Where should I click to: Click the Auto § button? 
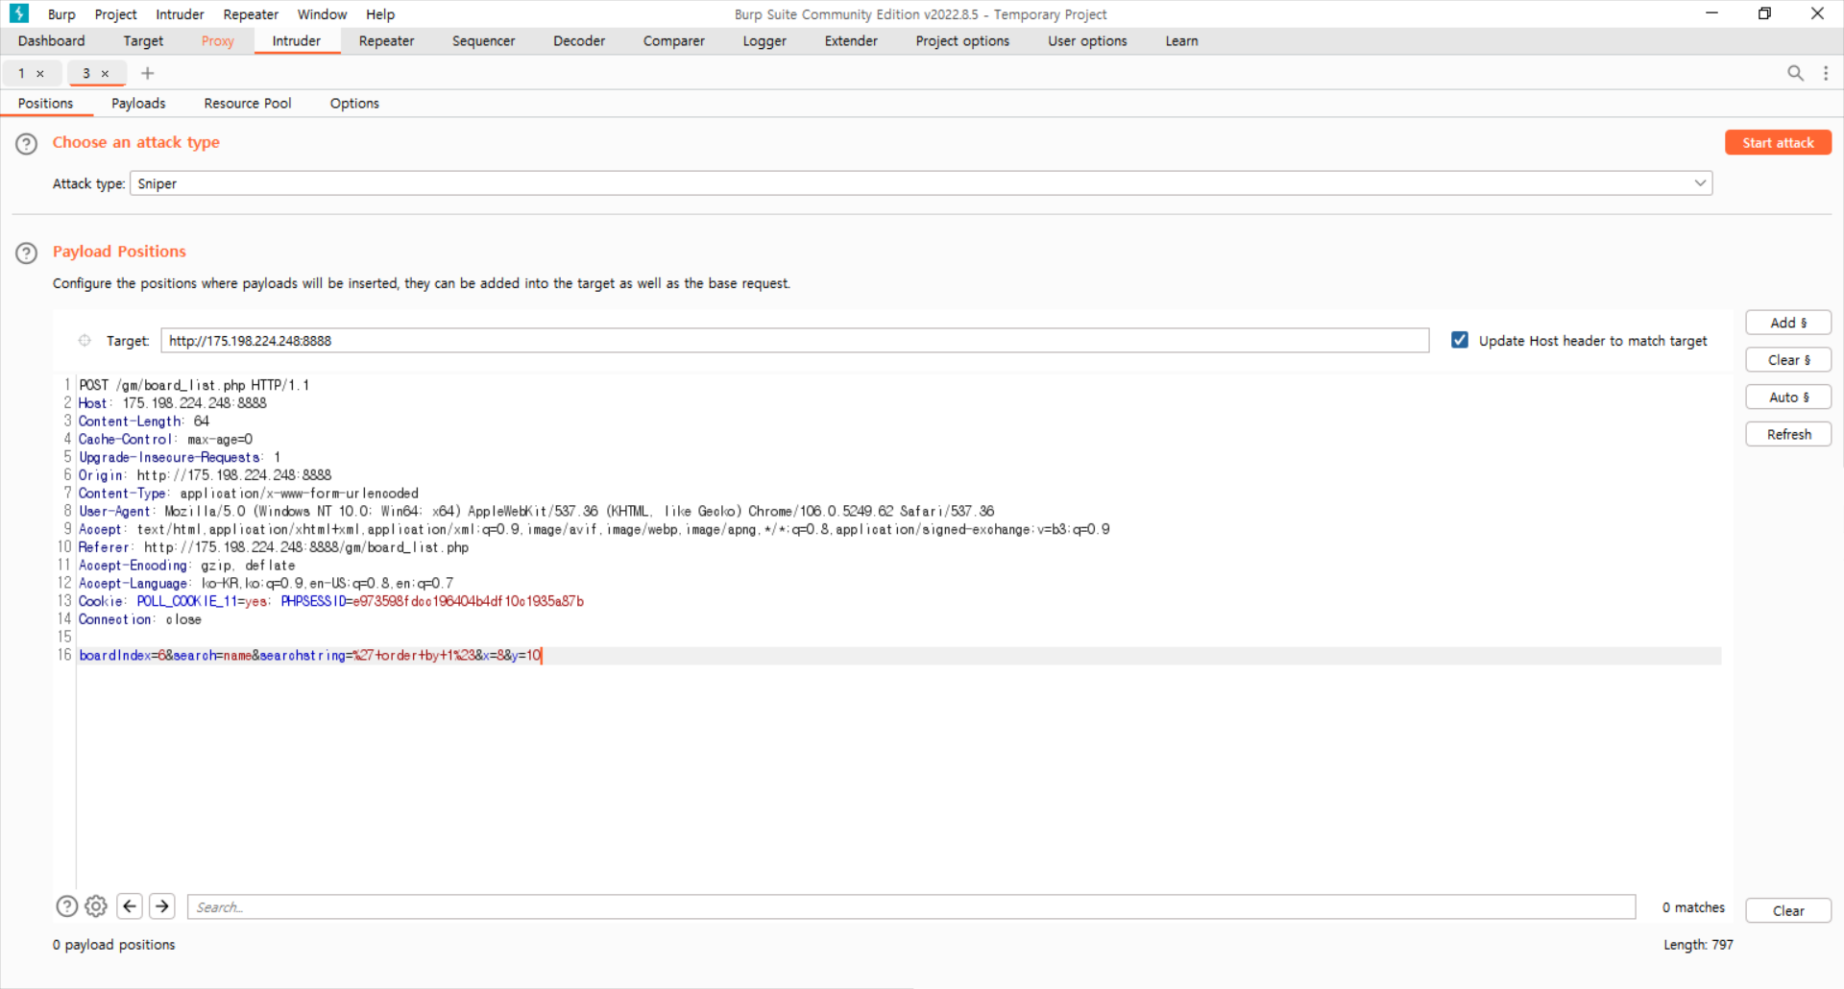pos(1788,398)
